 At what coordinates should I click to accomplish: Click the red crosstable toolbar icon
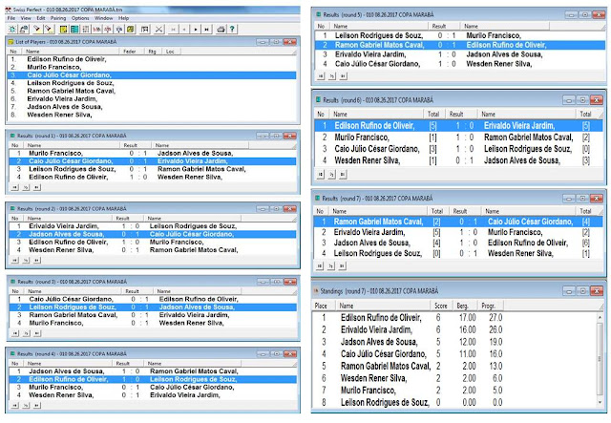point(108,29)
